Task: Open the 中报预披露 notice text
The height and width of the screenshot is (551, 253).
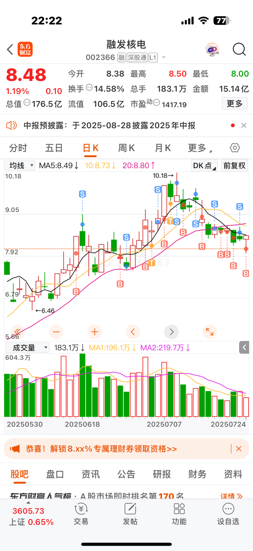Action: (x=109, y=125)
